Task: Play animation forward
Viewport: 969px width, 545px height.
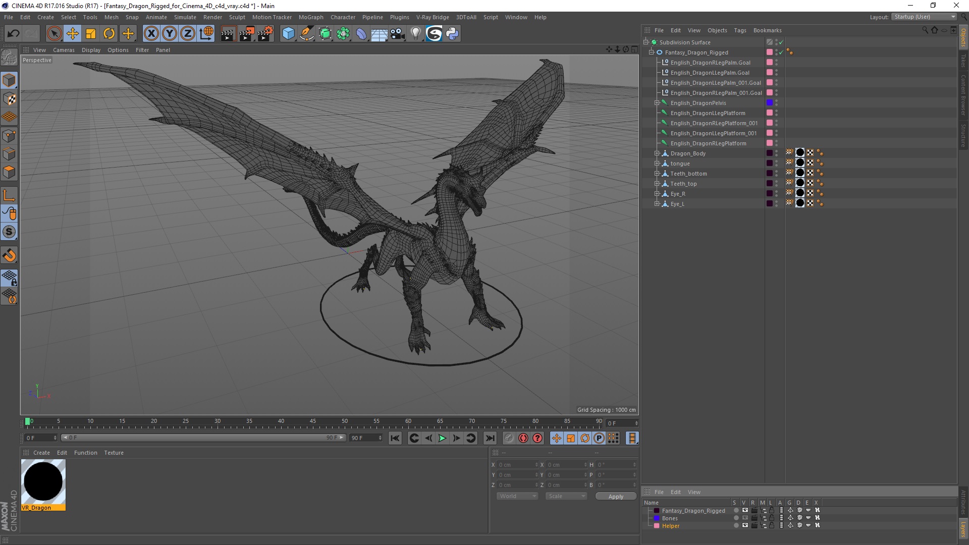Action: pos(442,438)
